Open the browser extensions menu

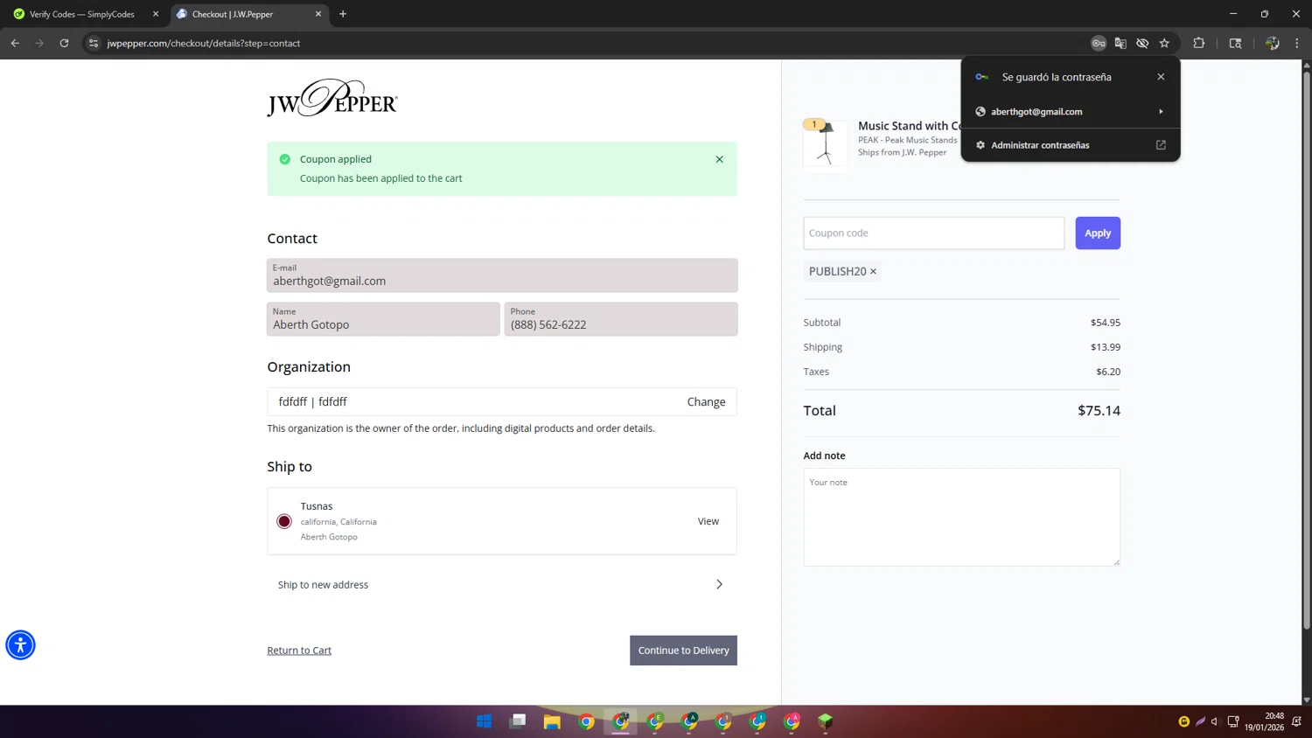click(x=1199, y=43)
